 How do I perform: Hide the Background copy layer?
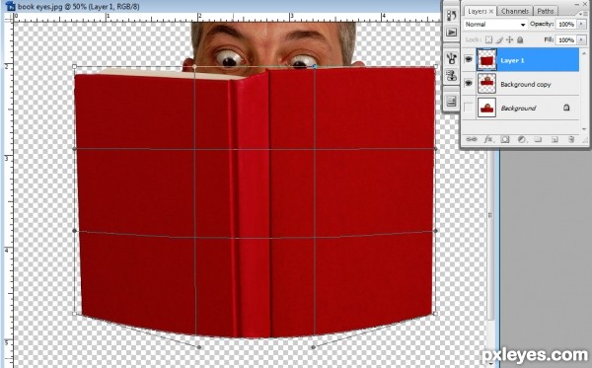point(469,84)
